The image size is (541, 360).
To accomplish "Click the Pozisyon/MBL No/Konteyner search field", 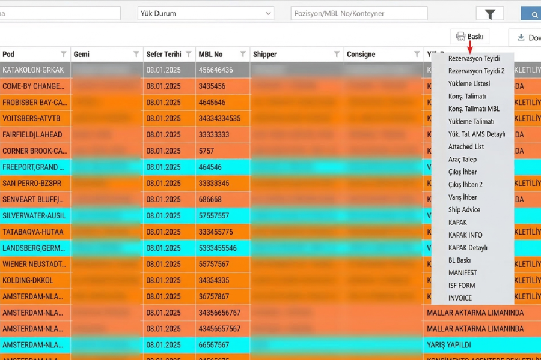I will (359, 13).
